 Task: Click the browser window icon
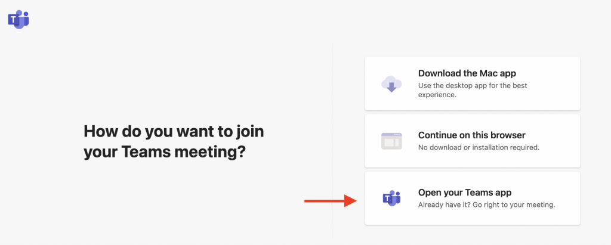pos(391,141)
